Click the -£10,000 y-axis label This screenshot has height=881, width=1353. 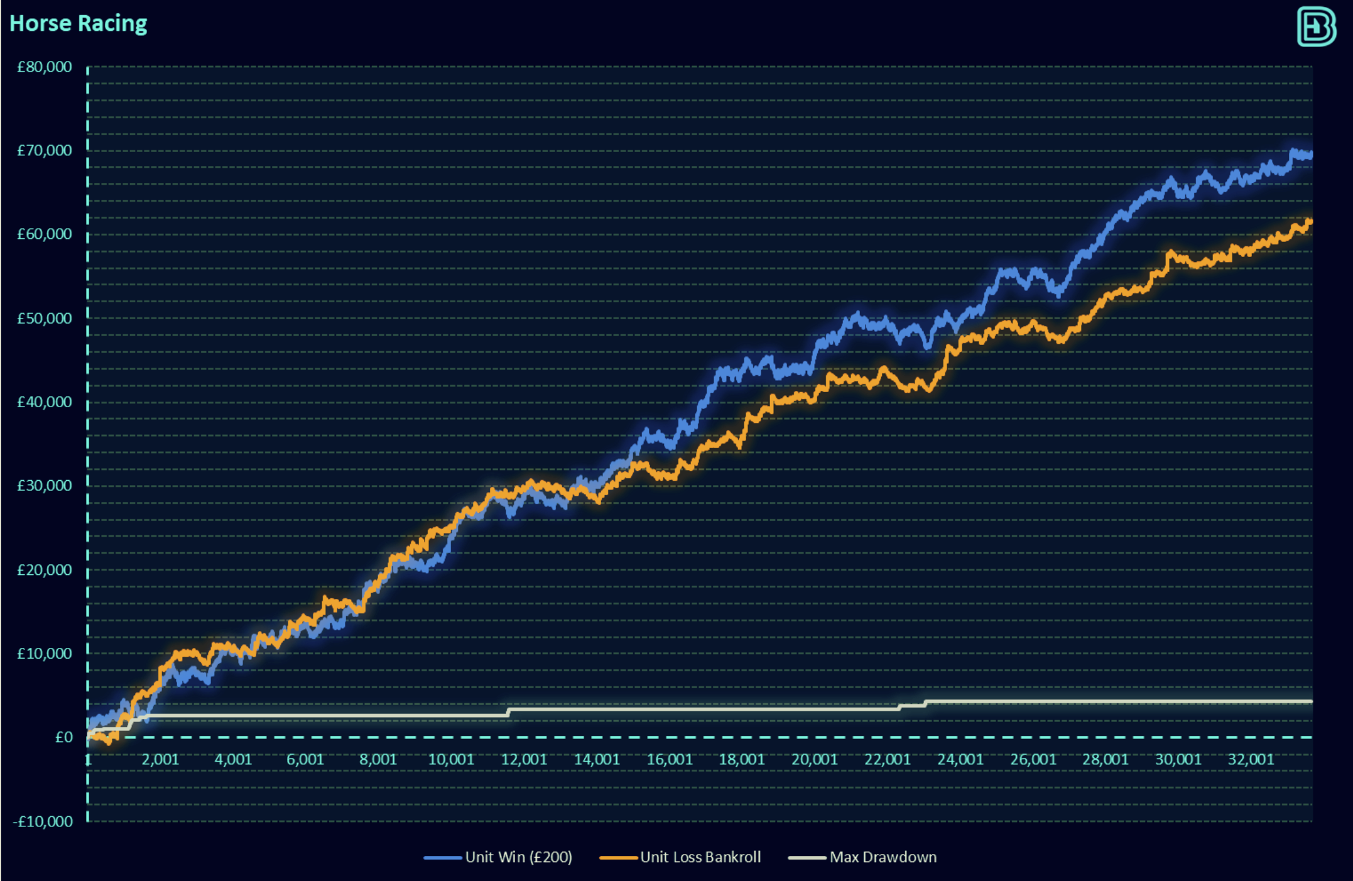(43, 821)
